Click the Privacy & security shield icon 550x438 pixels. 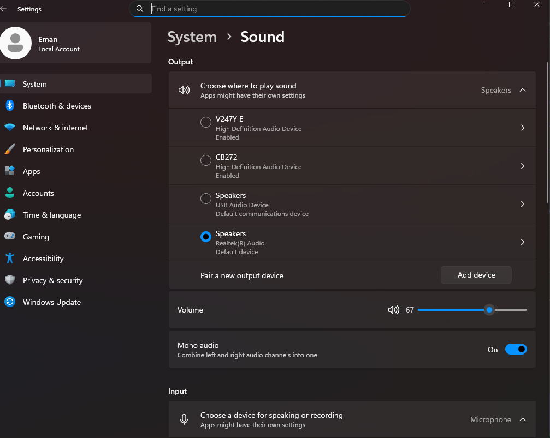tap(10, 280)
